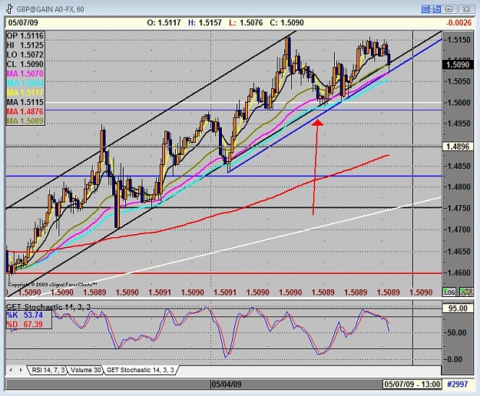
Task: Click the Open value O: 1.5117
Action: coord(164,22)
